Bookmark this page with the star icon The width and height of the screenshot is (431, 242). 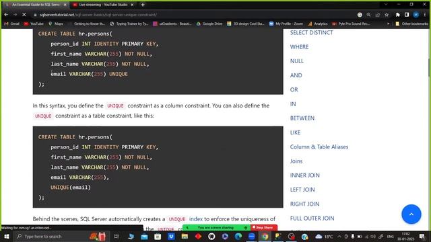coord(387,15)
